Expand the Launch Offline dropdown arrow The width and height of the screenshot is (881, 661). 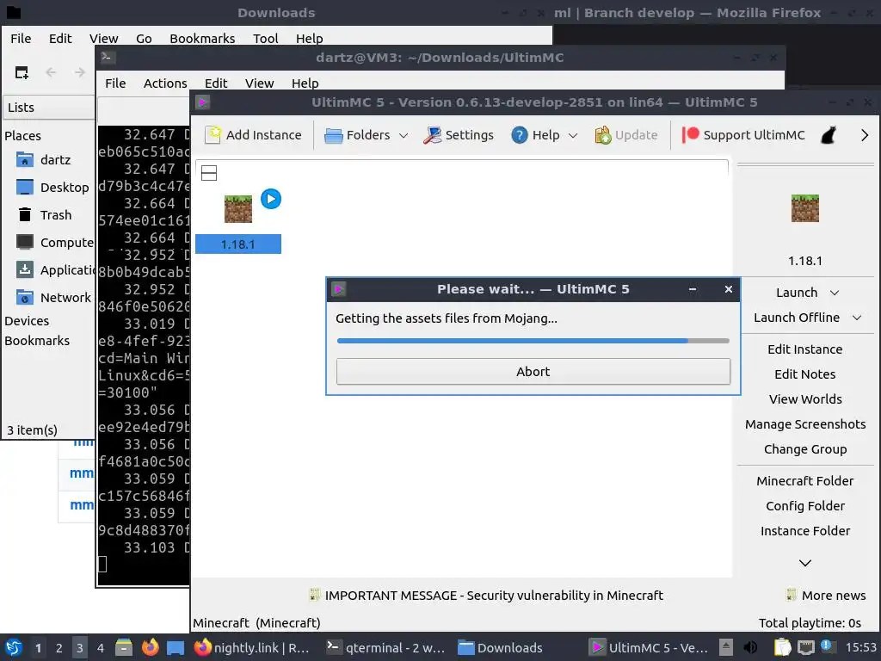coord(857,318)
